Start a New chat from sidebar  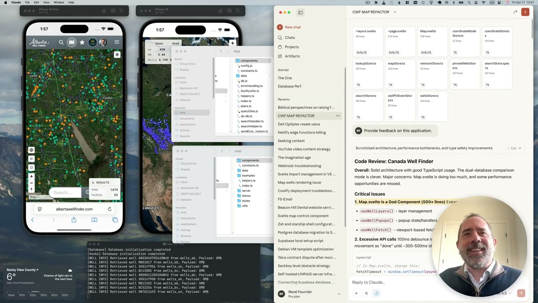(x=289, y=27)
